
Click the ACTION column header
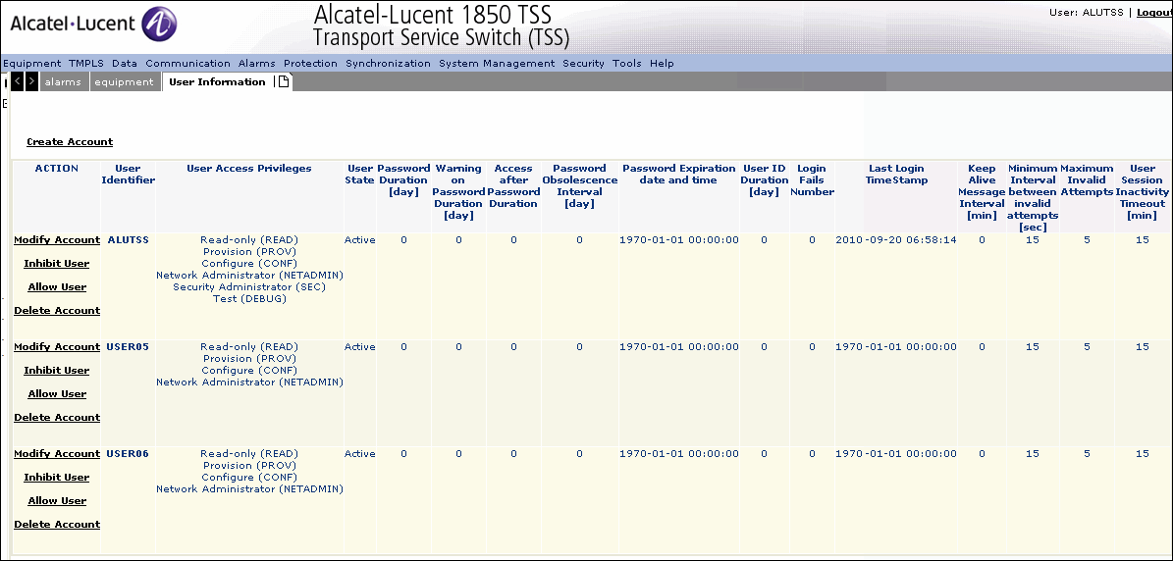point(57,169)
